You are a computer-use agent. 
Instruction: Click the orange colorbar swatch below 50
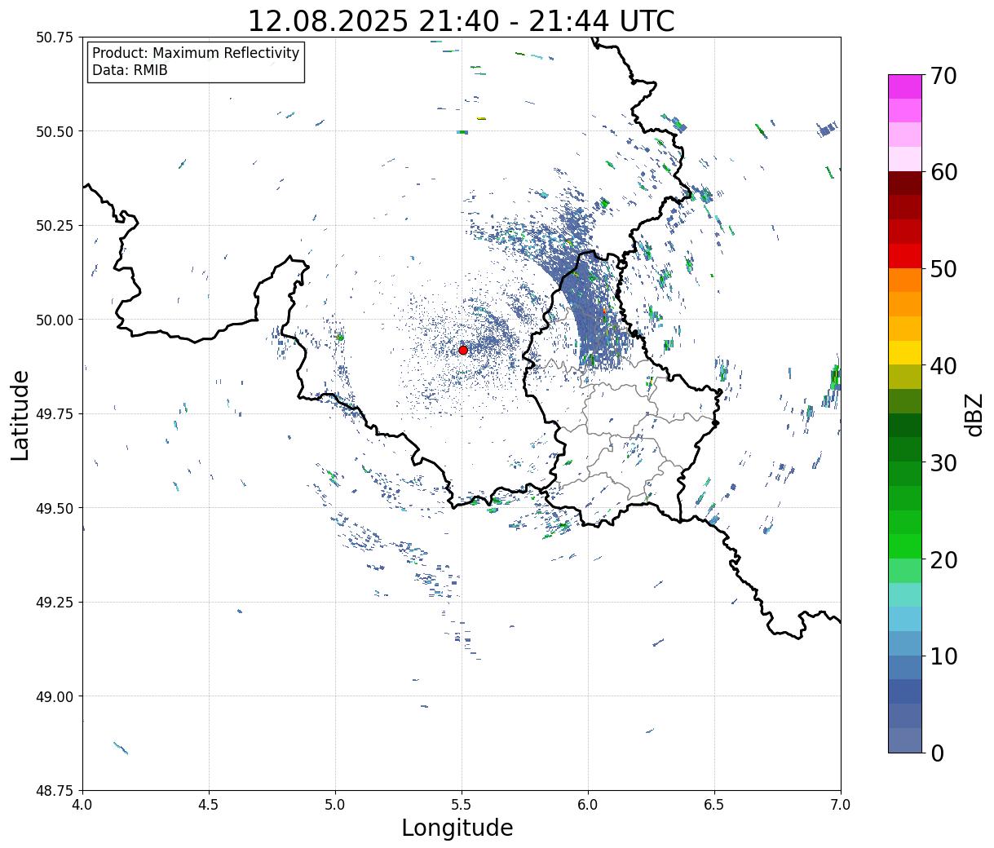[x=905, y=280]
